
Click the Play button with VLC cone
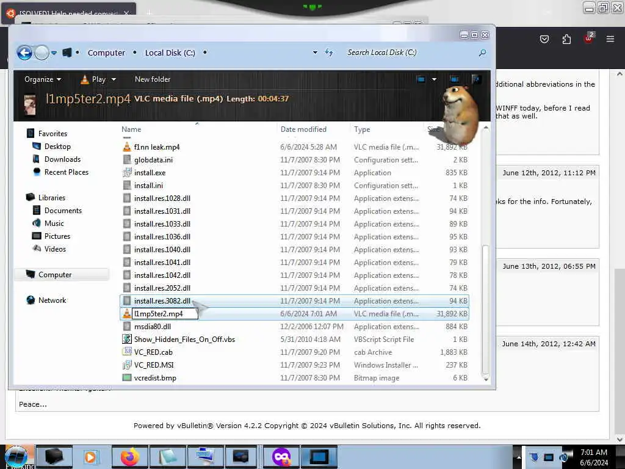(x=93, y=79)
